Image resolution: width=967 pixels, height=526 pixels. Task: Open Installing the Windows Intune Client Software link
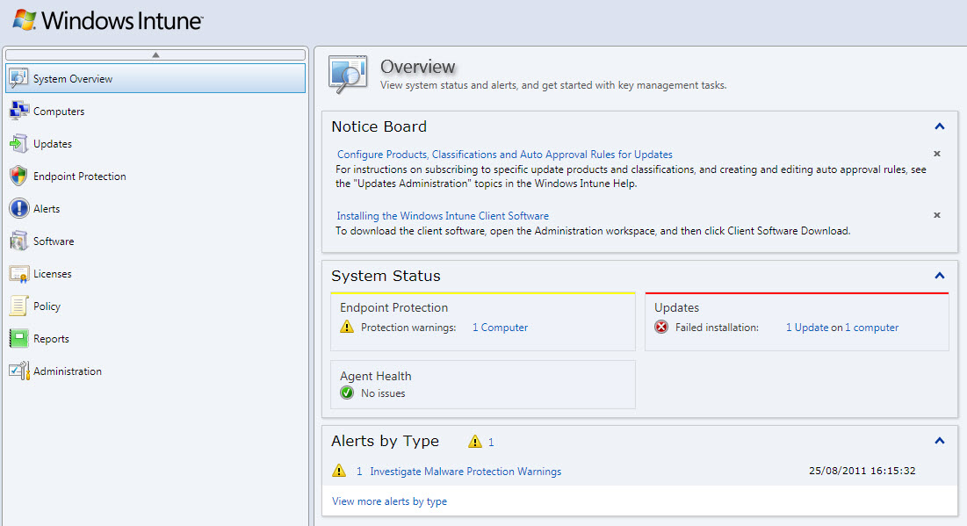click(443, 216)
